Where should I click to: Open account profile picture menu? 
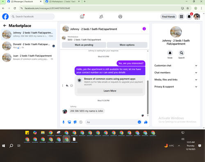tap(197, 17)
